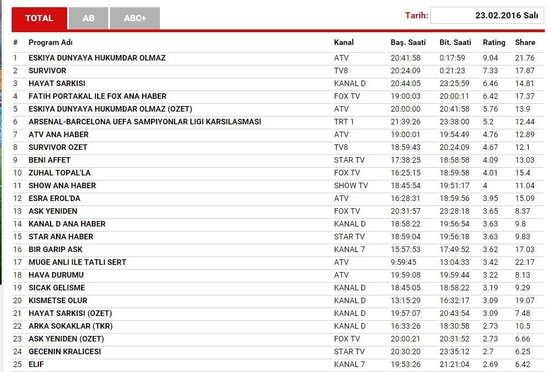This screenshot has width=552, height=372.
Task: Click the Share column header
Action: coord(525,42)
